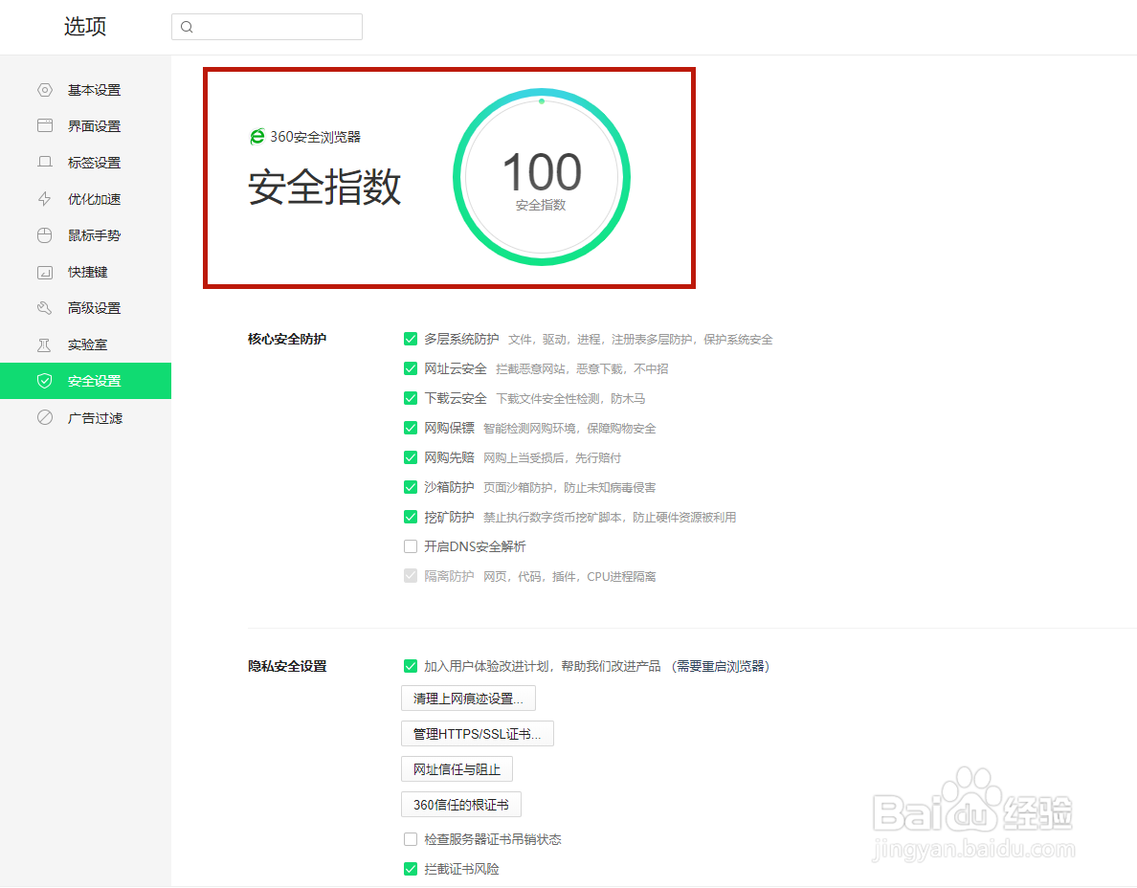Click the 选项 page title

pos(85,27)
